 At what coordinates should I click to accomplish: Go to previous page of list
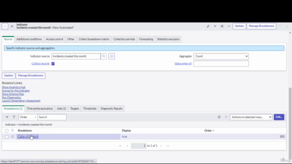coord(127,146)
